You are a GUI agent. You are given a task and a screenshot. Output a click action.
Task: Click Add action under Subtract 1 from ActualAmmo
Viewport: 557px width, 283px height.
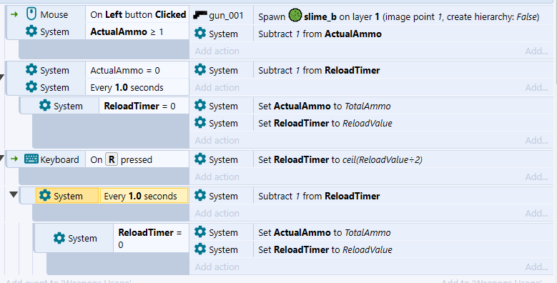[x=217, y=51]
